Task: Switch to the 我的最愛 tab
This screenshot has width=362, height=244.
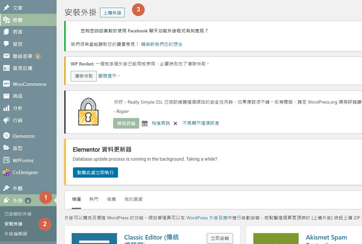Action: (133, 199)
